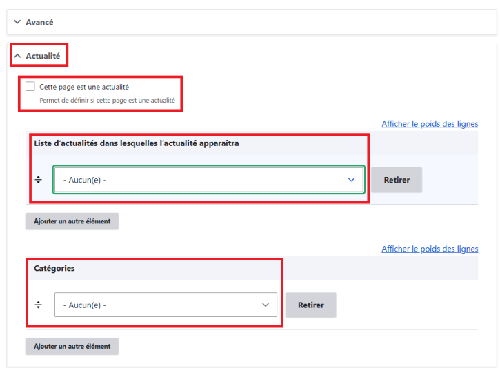500x368 pixels.
Task: Collapse the Actualité section
Action: [x=43, y=55]
